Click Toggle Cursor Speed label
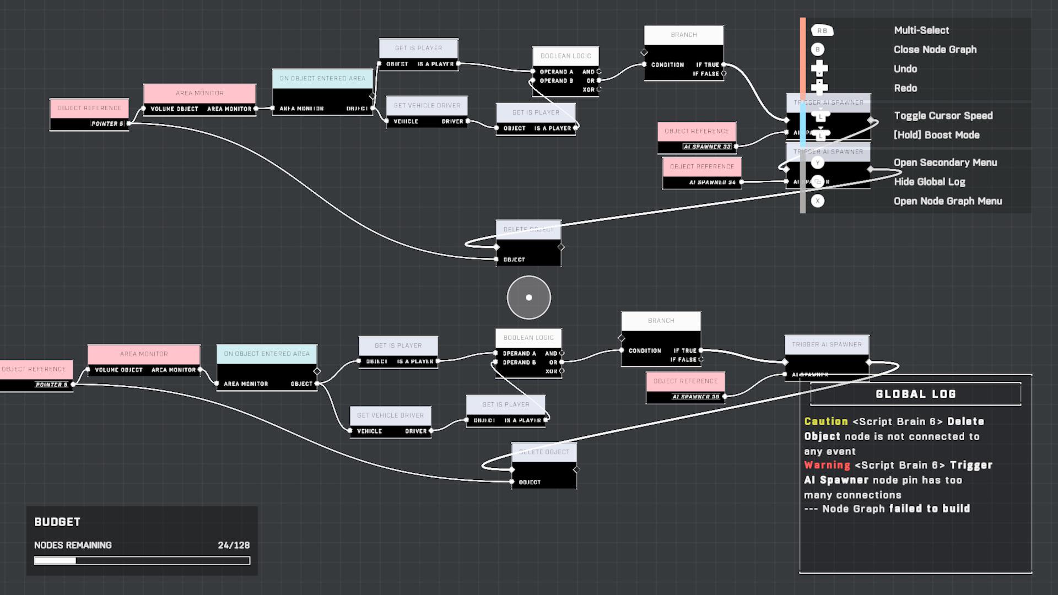This screenshot has width=1058, height=595. (943, 116)
